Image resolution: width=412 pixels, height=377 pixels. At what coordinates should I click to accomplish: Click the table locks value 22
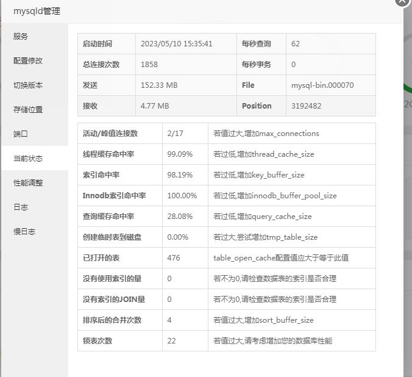[x=172, y=341]
